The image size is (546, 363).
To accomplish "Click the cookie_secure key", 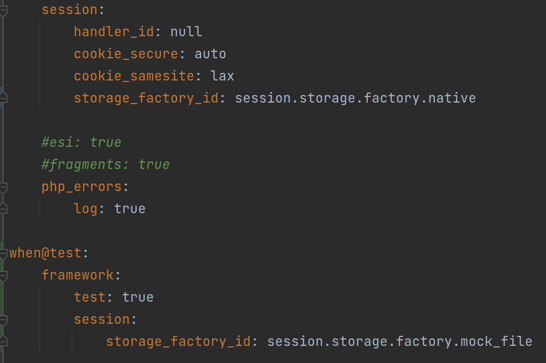I will (x=126, y=54).
